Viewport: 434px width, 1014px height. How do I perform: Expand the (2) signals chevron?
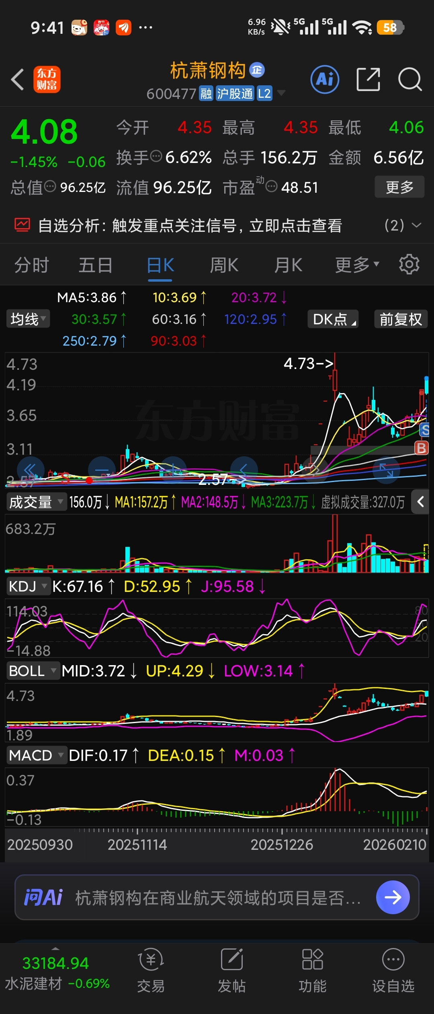417,225
